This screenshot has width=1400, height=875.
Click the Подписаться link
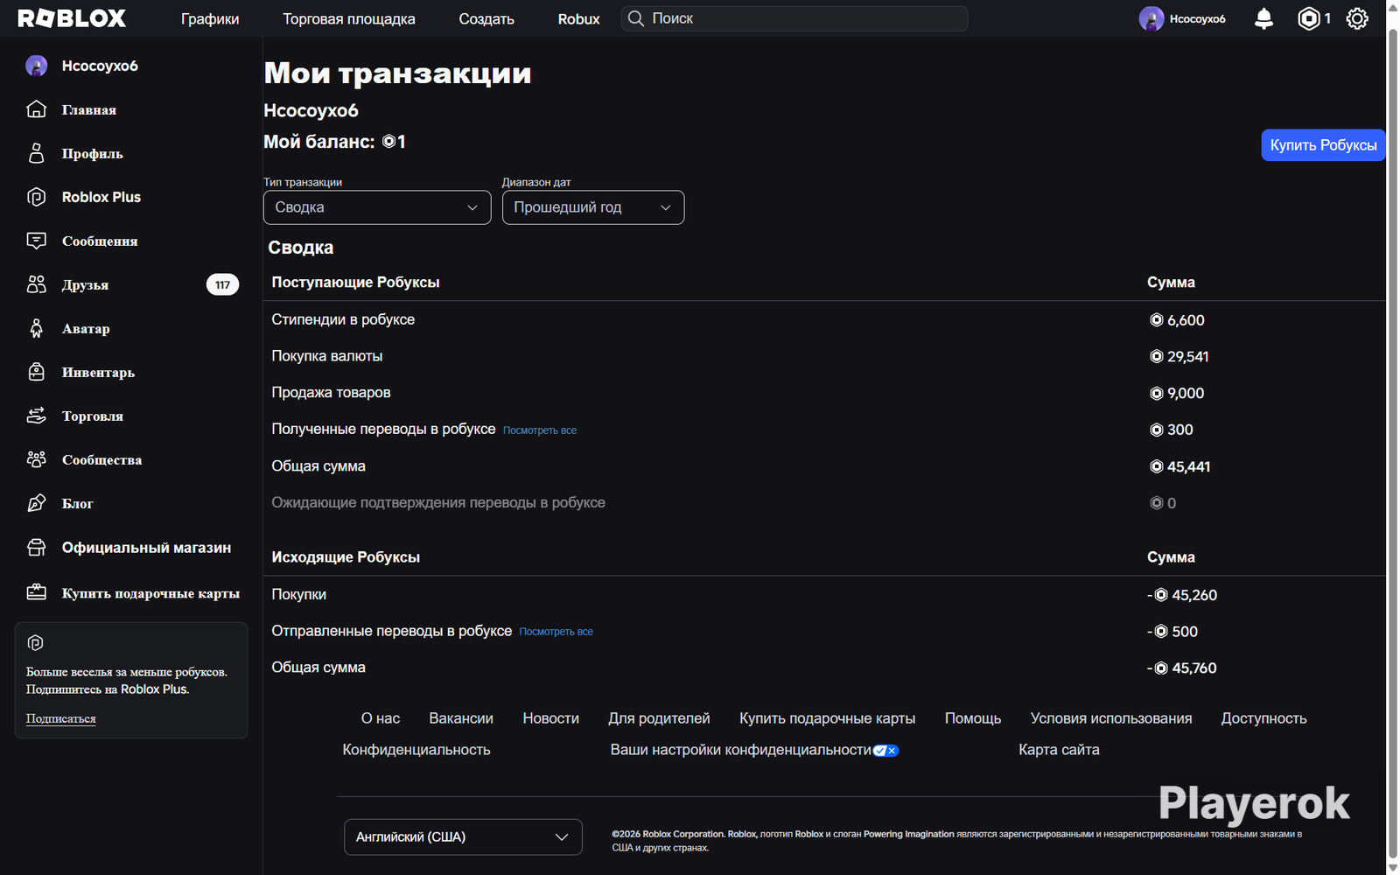click(61, 718)
